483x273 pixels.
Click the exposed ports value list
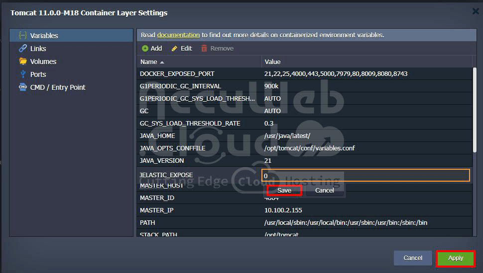pos(336,73)
